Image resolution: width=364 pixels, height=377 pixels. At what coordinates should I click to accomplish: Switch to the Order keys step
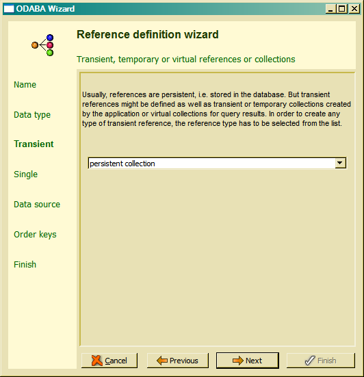pos(35,235)
